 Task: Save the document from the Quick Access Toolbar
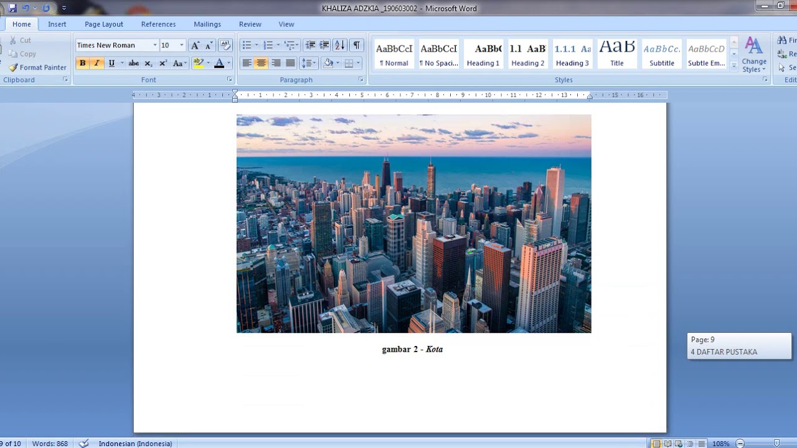pyautogui.click(x=12, y=8)
